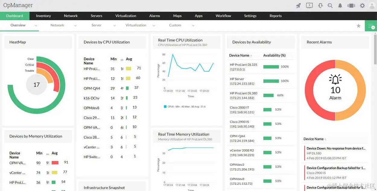Click the user profile avatar icon

coord(372,5)
